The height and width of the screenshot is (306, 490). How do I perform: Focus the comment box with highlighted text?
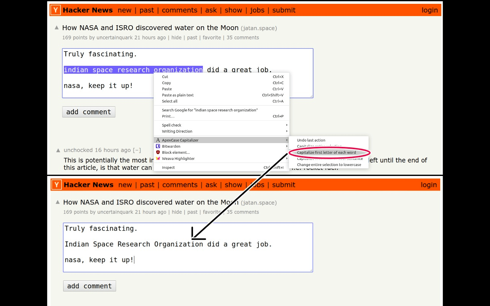pos(188,73)
